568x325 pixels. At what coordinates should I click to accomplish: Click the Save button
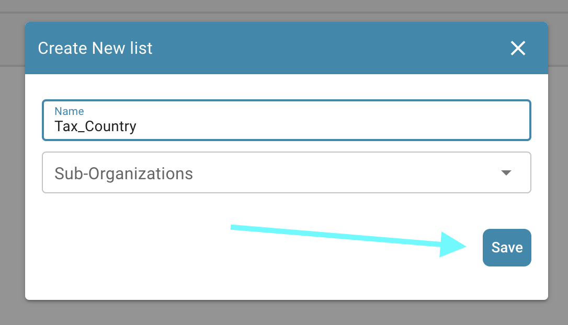pos(507,248)
